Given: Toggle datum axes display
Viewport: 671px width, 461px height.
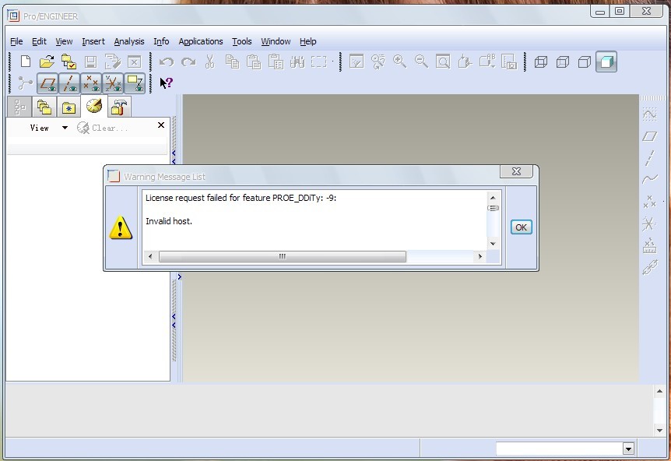Looking at the screenshot, I should tap(69, 83).
